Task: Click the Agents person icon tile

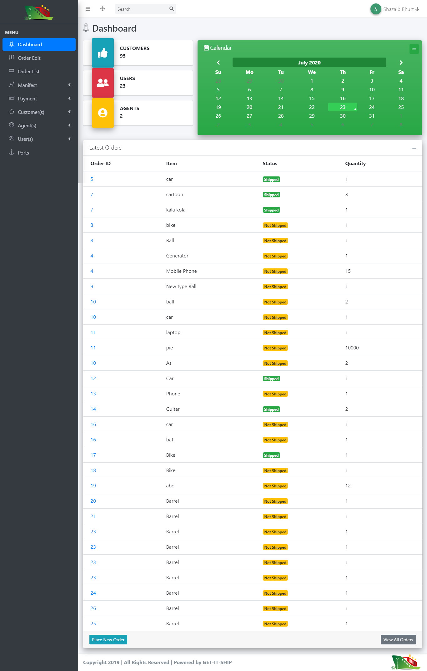Action: coord(103,113)
